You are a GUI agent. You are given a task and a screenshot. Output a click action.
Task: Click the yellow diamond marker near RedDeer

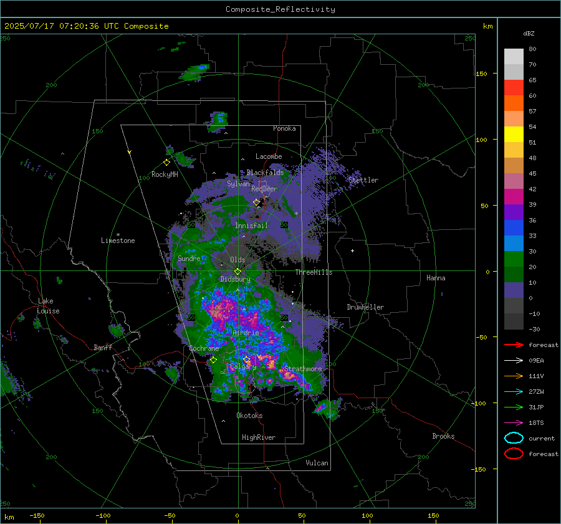[x=256, y=202]
